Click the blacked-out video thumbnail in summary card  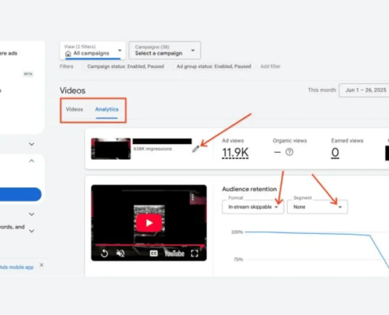tap(111, 149)
